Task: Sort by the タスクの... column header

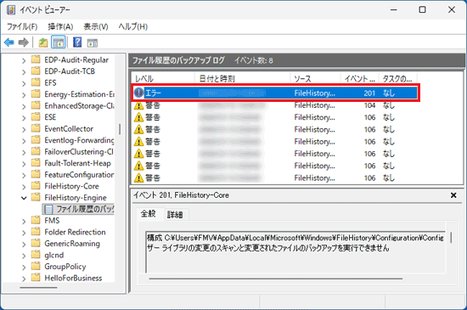Action: (x=397, y=79)
